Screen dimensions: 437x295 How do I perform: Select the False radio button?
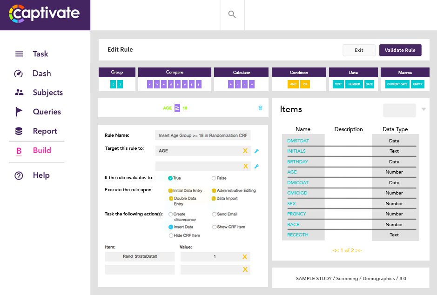214,178
